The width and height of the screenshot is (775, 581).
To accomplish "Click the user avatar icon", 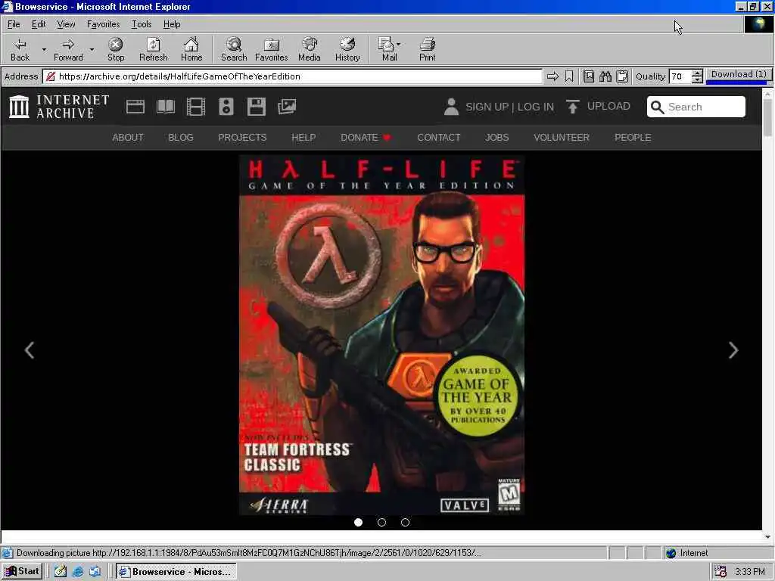I will tap(451, 107).
